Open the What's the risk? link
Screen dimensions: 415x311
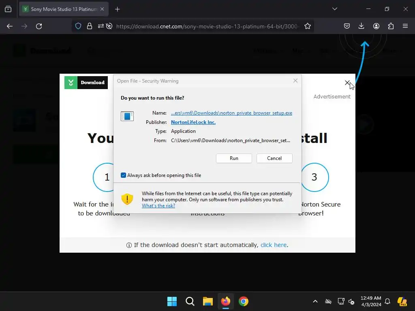coord(158,206)
